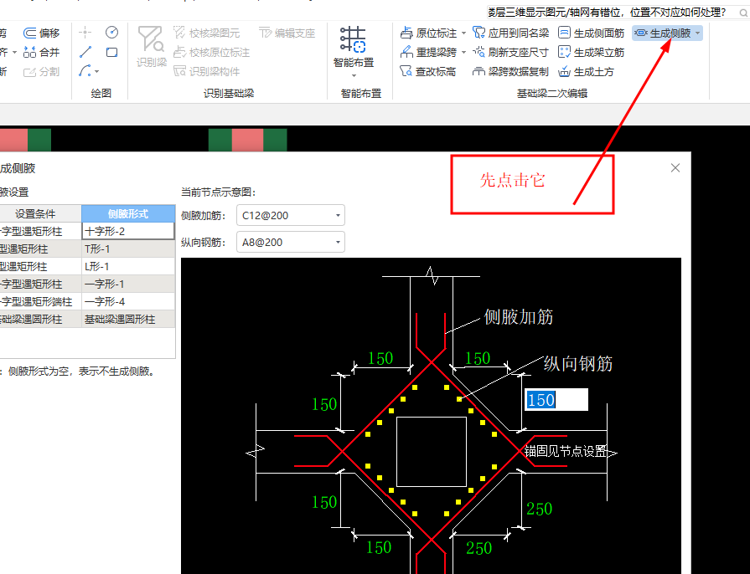The image size is (750, 574).
Task: Select the T形-1 row in the table
Action: [128, 249]
